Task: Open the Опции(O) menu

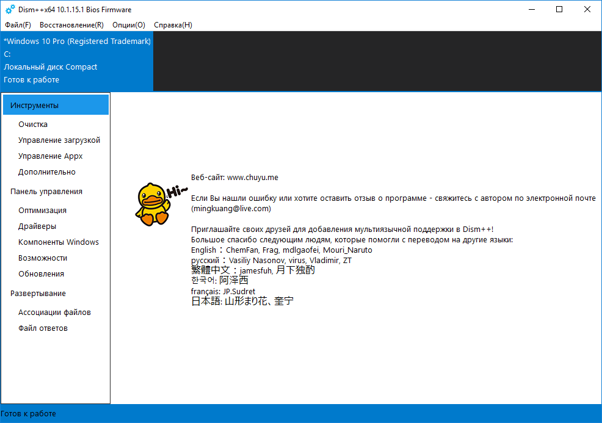Action: 129,25
